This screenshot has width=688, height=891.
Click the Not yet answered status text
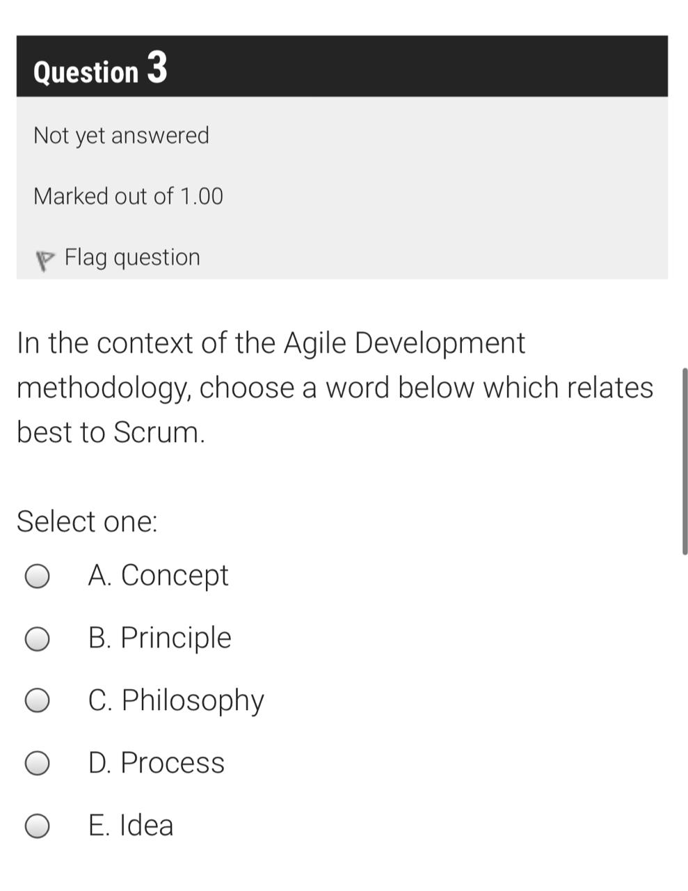click(121, 135)
